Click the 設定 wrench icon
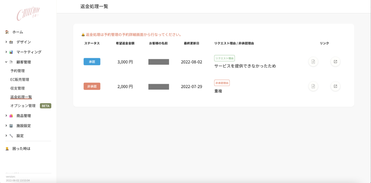 pos(11,136)
